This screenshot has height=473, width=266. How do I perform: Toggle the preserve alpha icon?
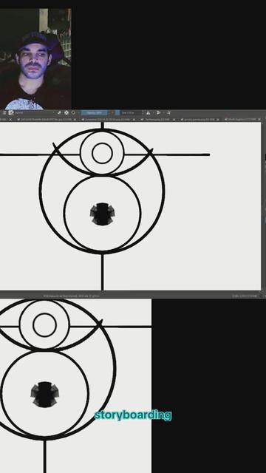66,113
